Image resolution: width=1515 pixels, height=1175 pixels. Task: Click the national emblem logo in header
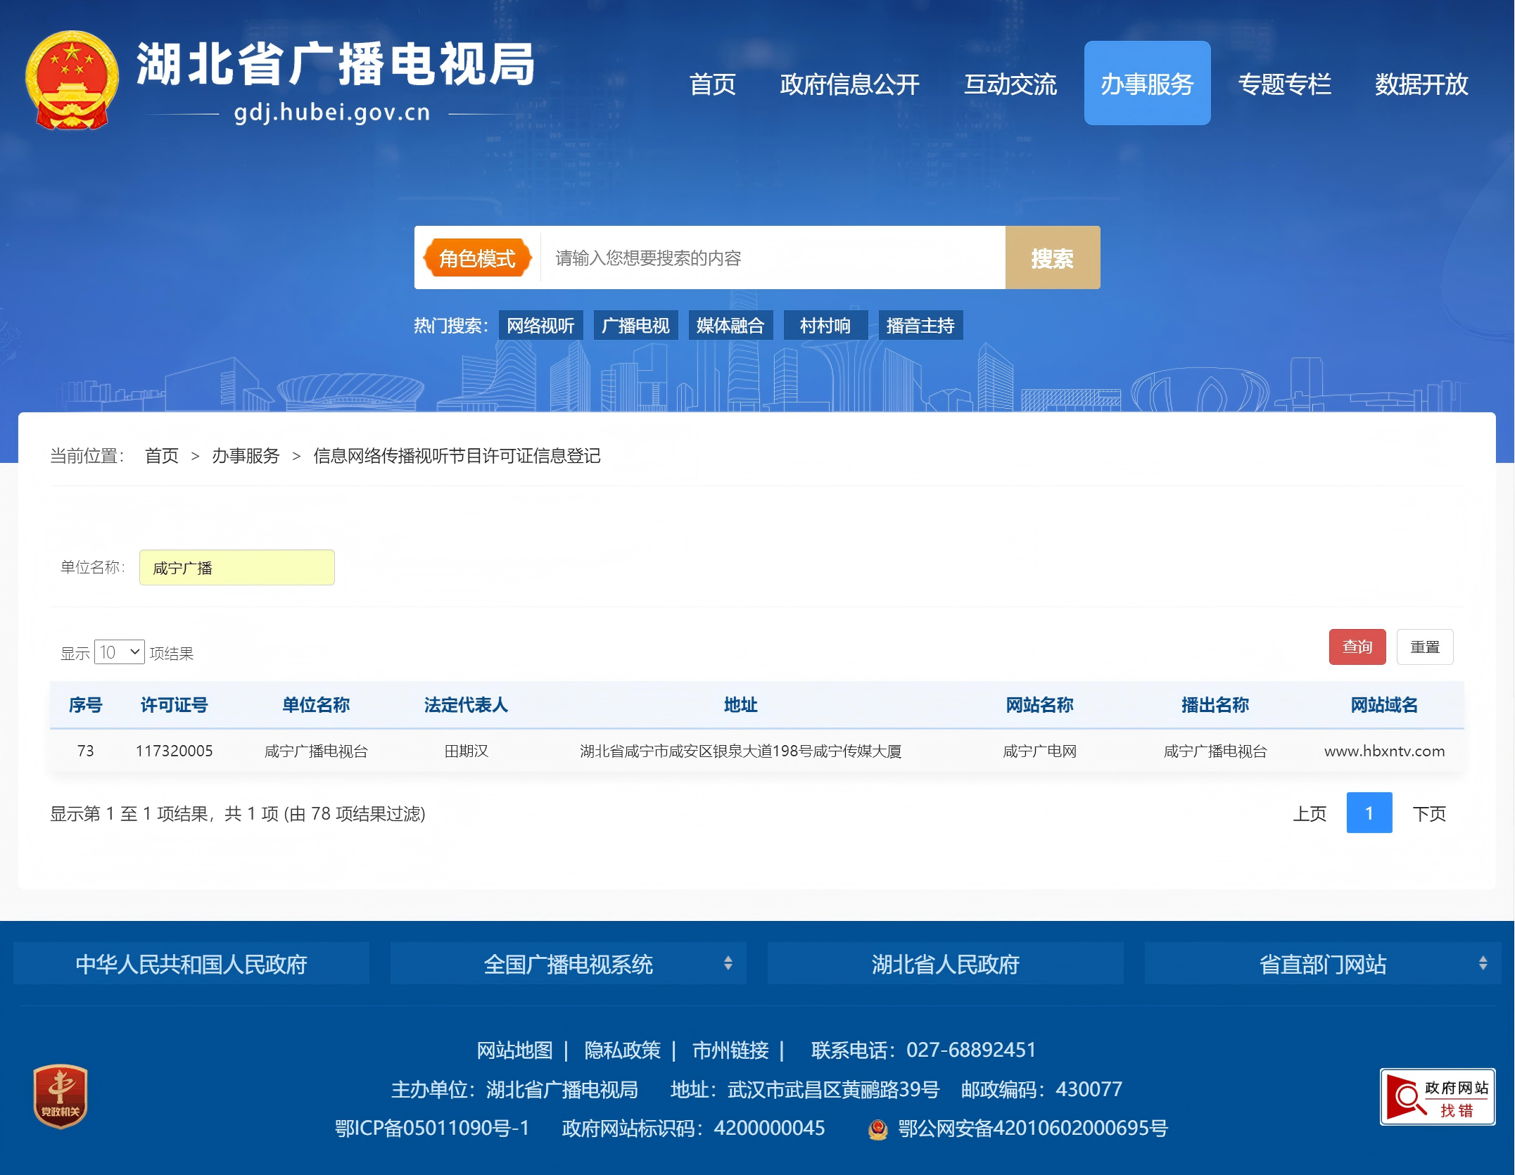71,80
